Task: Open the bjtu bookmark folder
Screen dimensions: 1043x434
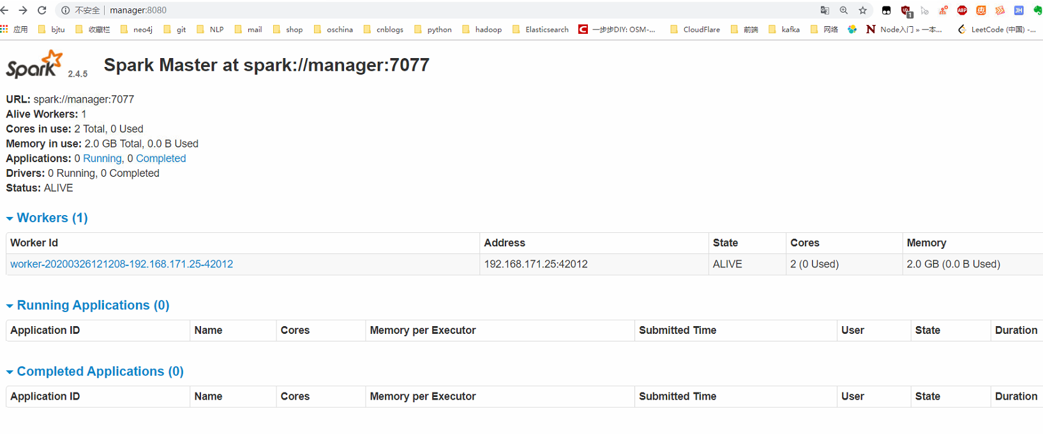Action: [x=51, y=29]
